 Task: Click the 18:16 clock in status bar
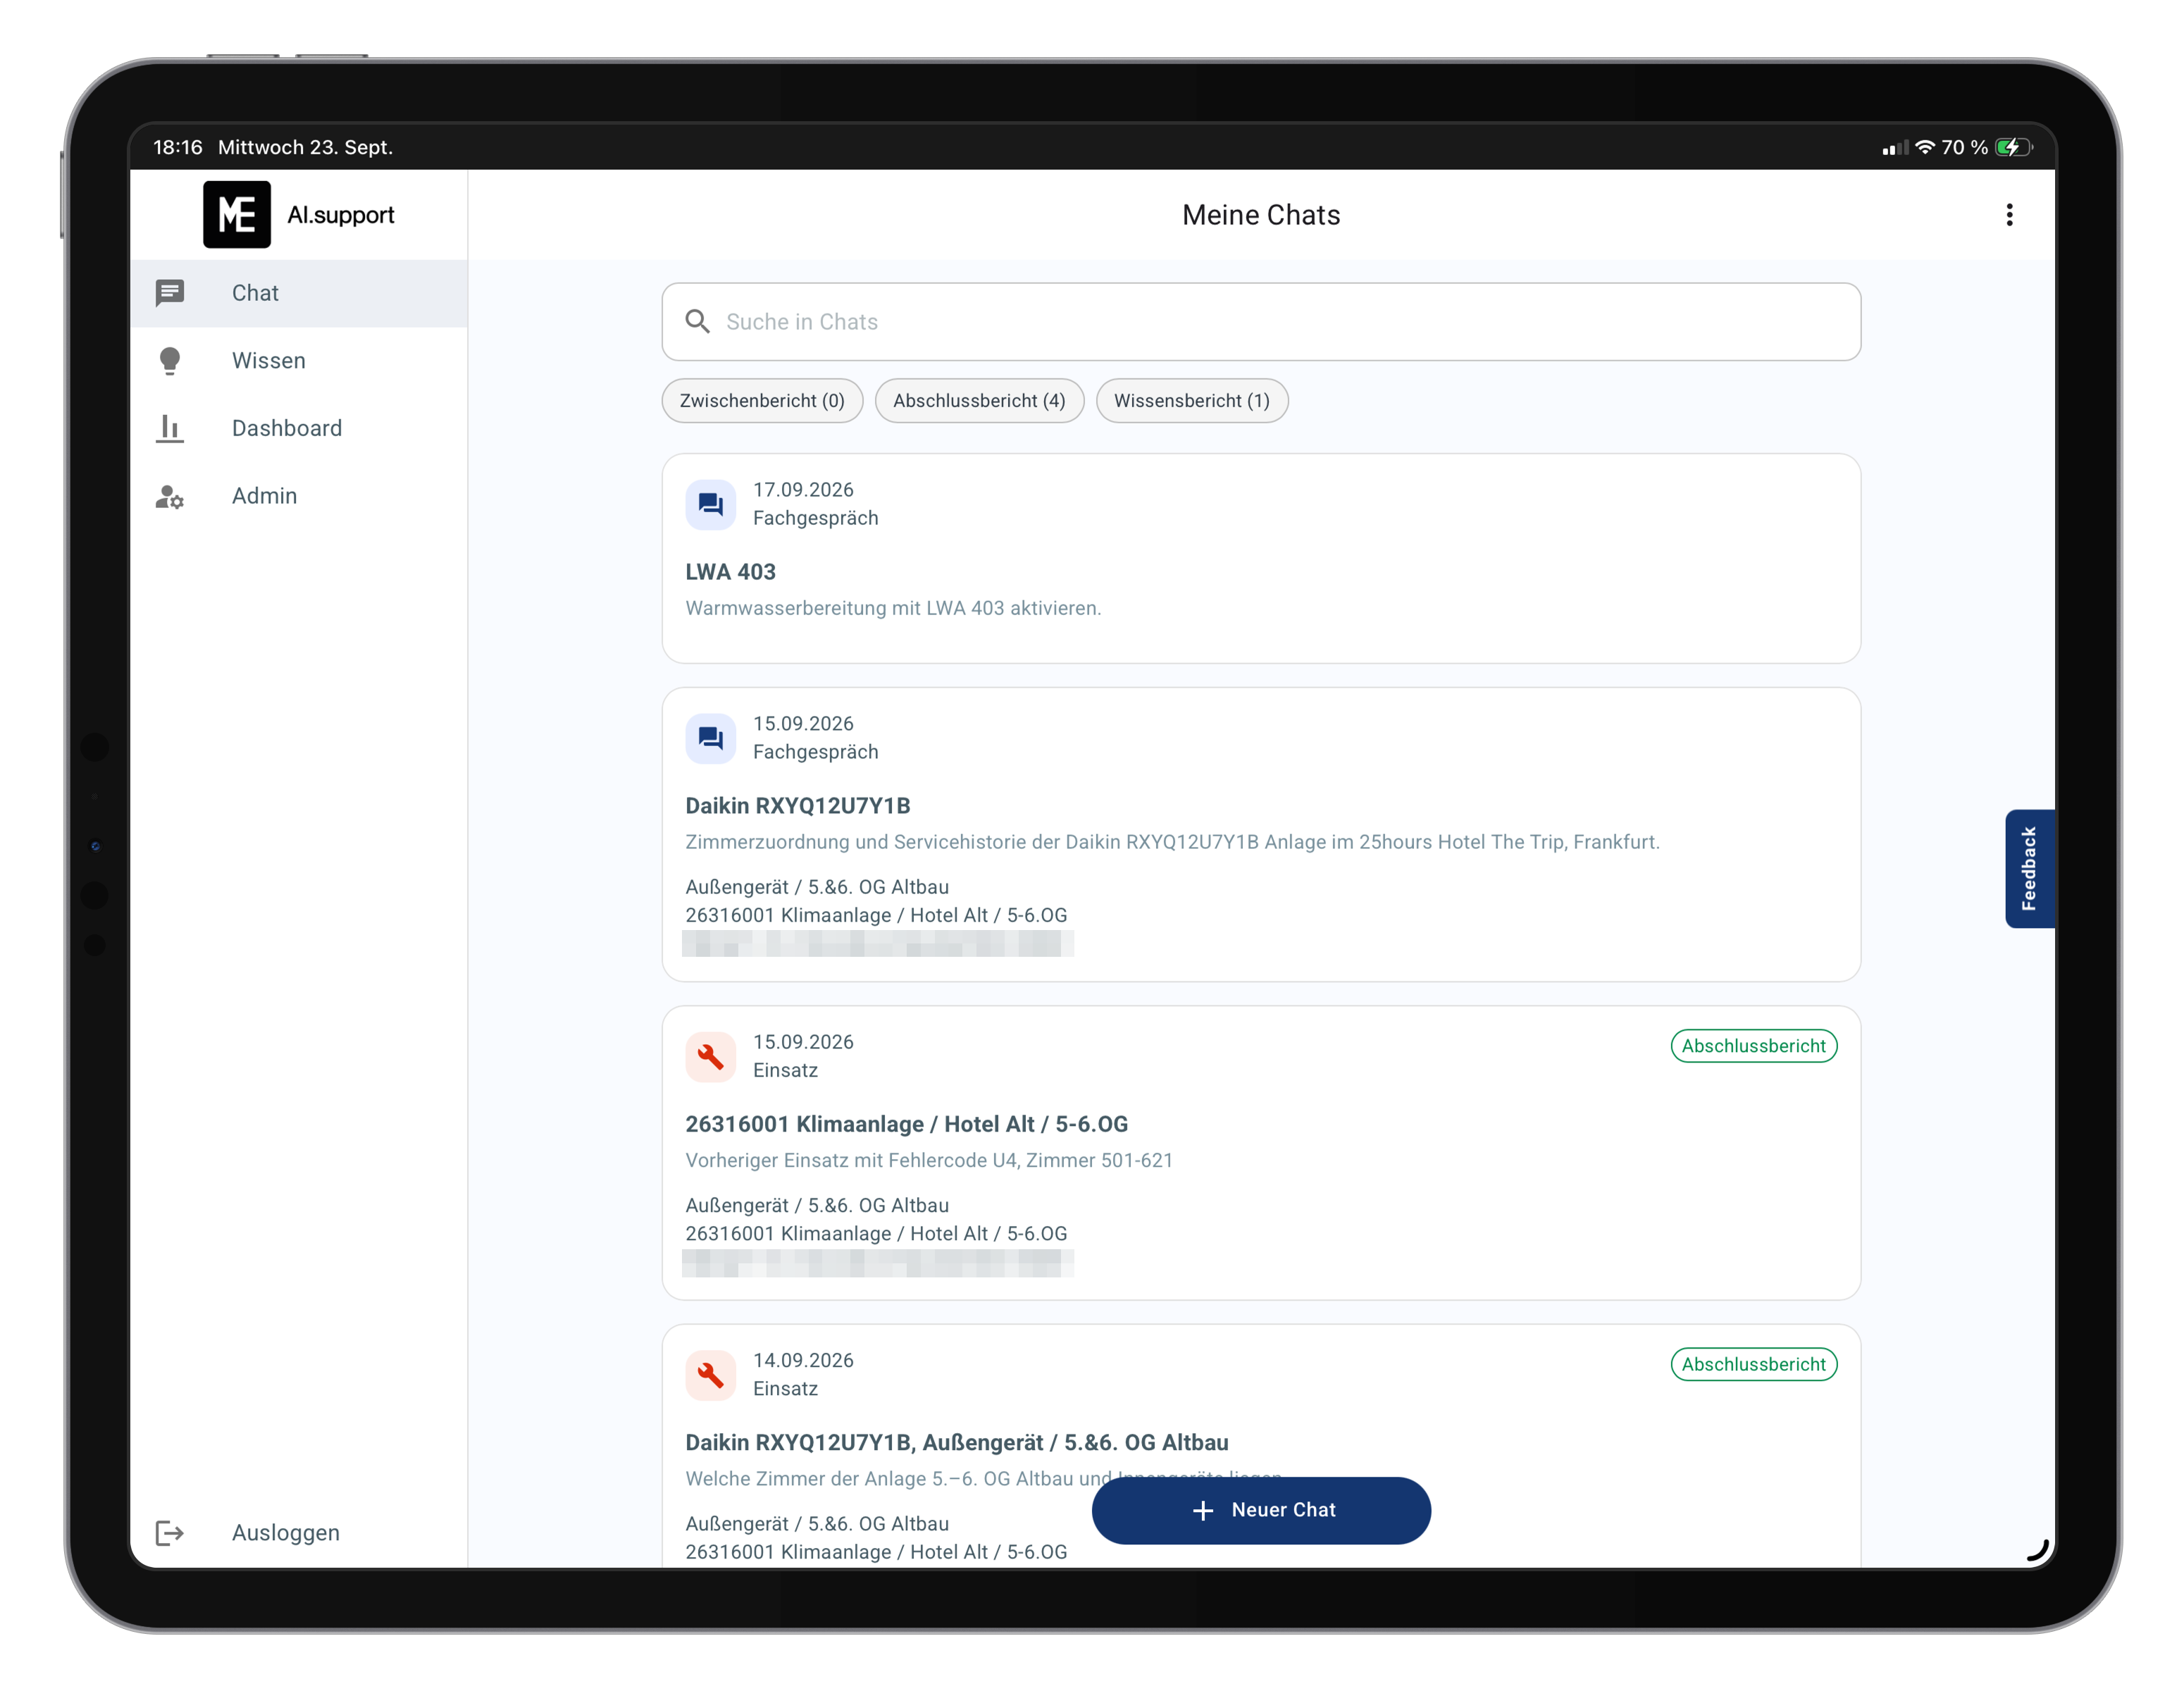178,147
